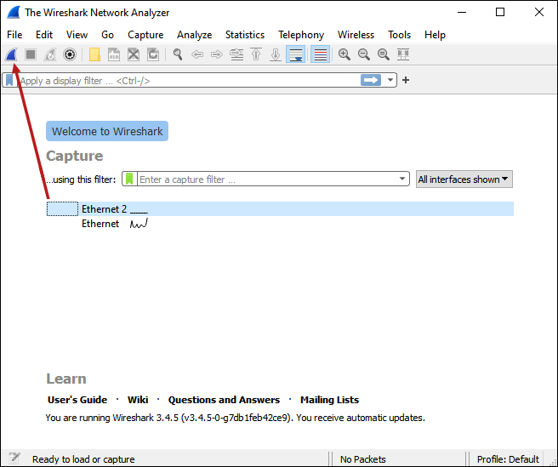Image resolution: width=558 pixels, height=467 pixels.
Task: Zoom in the main window text
Action: (344, 54)
